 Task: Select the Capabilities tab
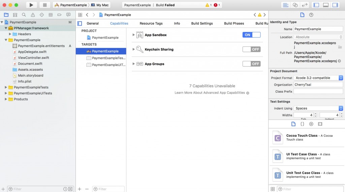coord(119,23)
